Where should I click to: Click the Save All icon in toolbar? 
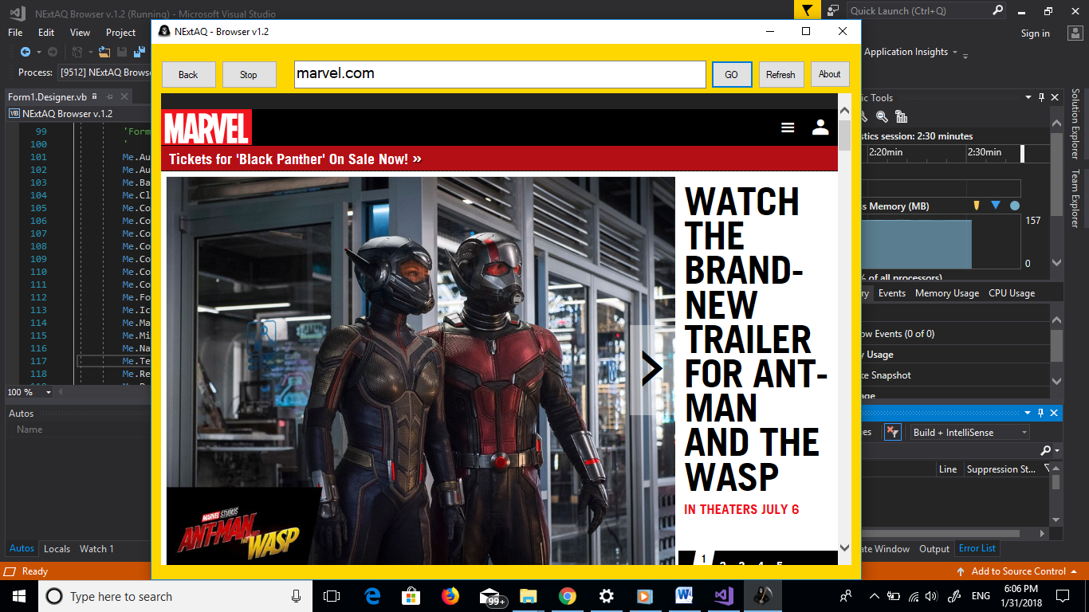[140, 52]
